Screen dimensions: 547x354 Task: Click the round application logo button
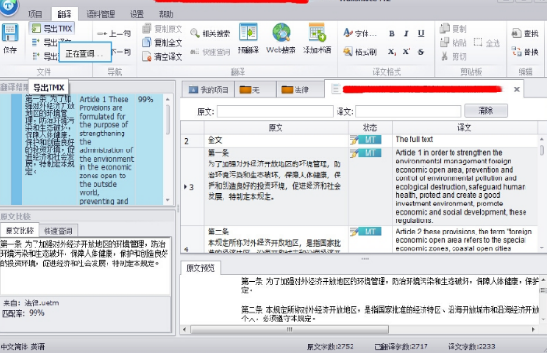point(9,7)
